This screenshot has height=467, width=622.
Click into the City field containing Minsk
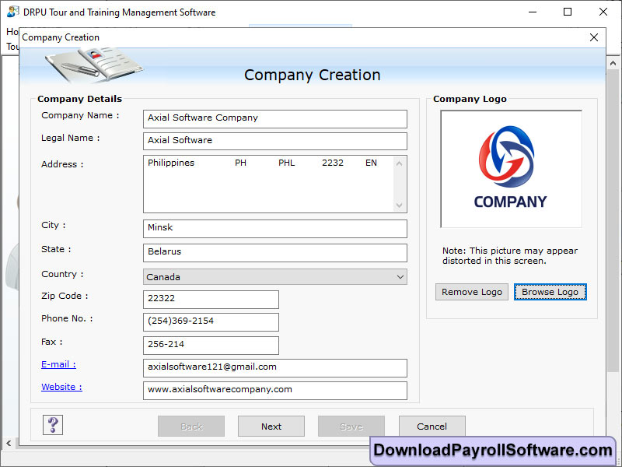coord(275,228)
